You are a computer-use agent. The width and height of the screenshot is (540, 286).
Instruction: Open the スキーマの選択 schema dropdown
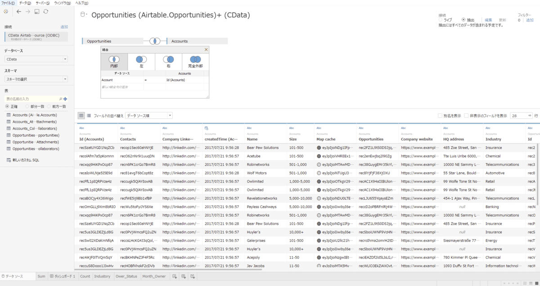click(36, 79)
